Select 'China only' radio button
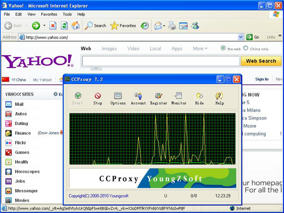 246,48
